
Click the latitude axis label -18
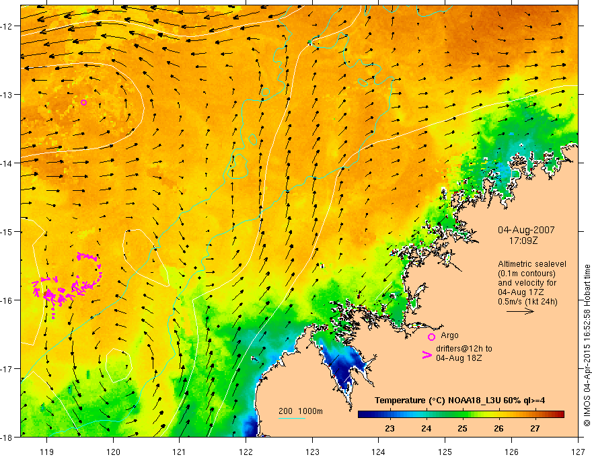(7, 437)
